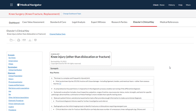Open the Imaging outline link
The image size is (196, 111).
pyautogui.click(x=11, y=107)
